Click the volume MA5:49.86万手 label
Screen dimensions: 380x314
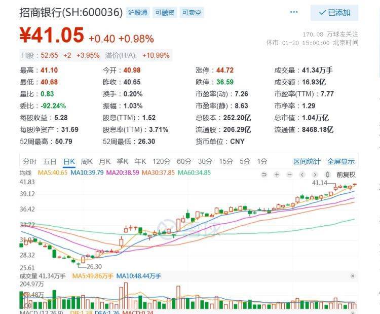click(93, 276)
